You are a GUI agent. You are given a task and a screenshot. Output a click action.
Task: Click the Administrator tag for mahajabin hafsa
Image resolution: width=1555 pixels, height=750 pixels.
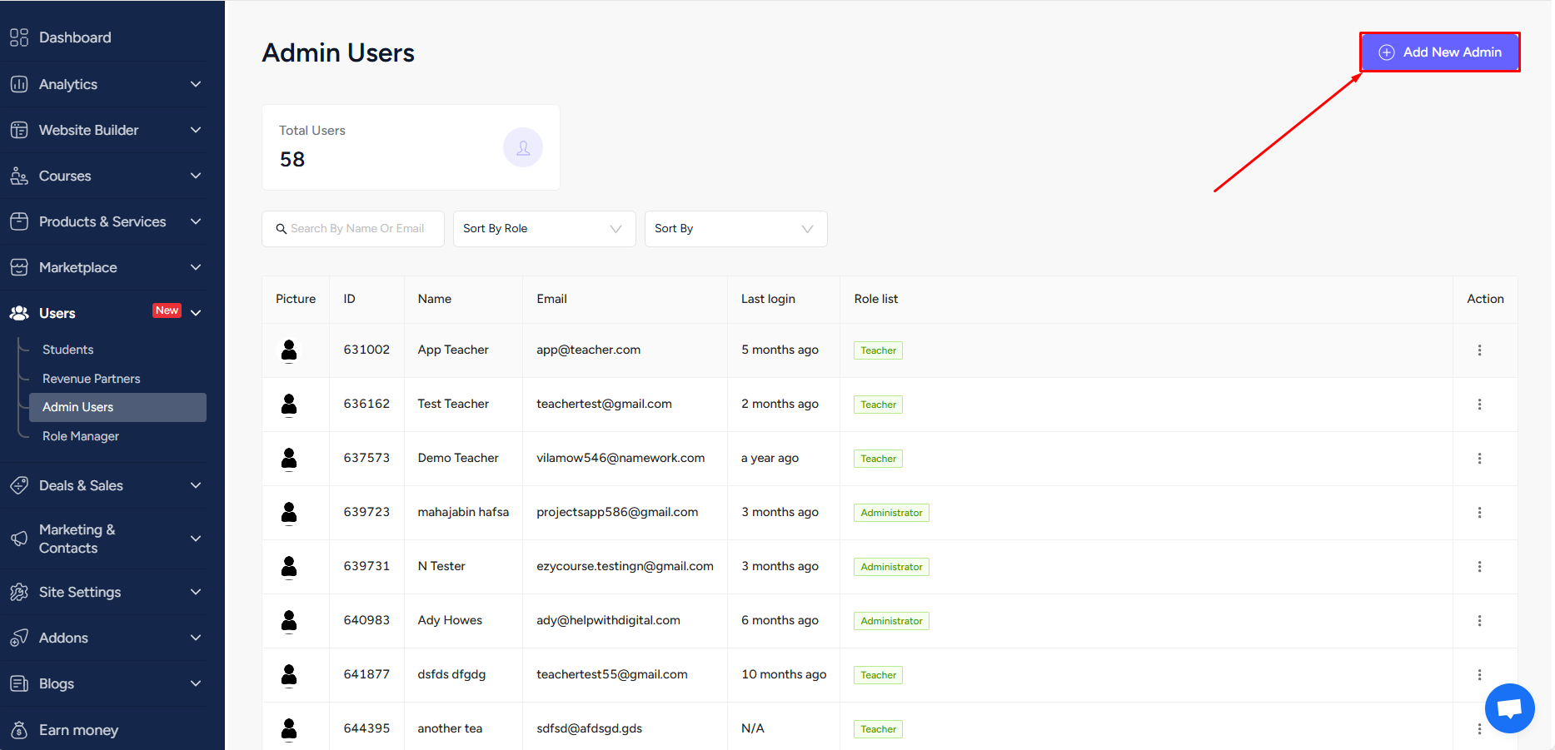click(891, 513)
